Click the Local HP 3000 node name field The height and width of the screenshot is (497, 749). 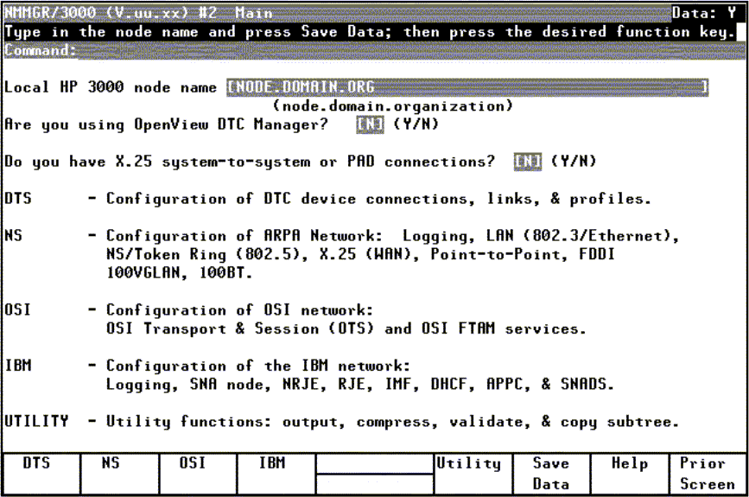(x=467, y=87)
